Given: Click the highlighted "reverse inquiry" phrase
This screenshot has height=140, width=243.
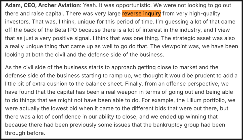Looking at the screenshot, I should pos(141,14).
